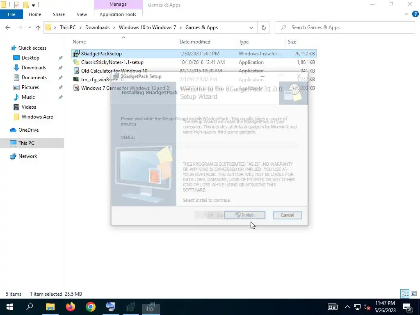
Task: Select ClassicStickyNotes-1.1-setup file icon
Action: pos(76,62)
